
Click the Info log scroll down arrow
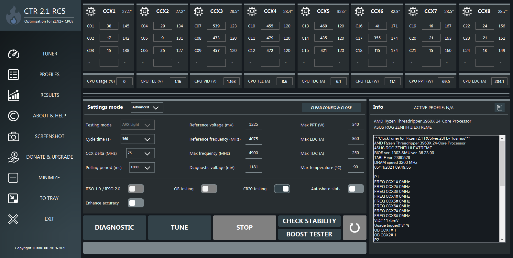pyautogui.click(x=502, y=239)
